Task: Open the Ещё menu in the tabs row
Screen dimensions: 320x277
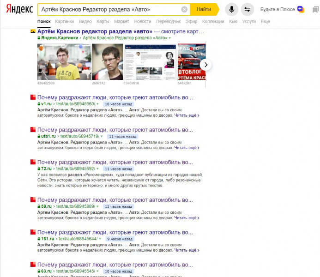Action: coord(266,21)
